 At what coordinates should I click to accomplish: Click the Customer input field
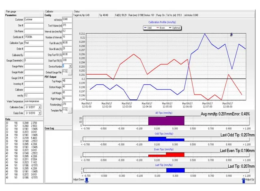pyautogui.click(x=34, y=19)
